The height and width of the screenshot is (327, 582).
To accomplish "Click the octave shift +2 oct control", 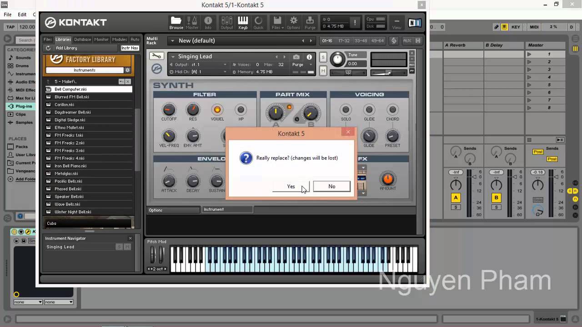I will pos(157,269).
